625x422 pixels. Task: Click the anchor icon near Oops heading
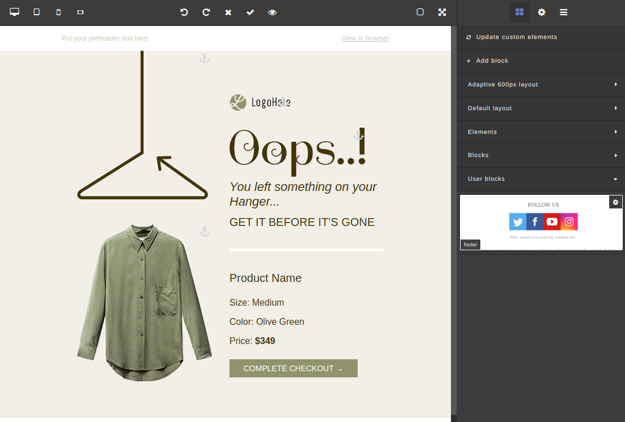pyautogui.click(x=358, y=135)
